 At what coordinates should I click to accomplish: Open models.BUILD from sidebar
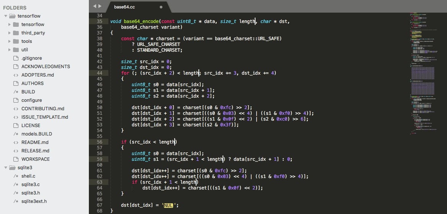(37, 134)
